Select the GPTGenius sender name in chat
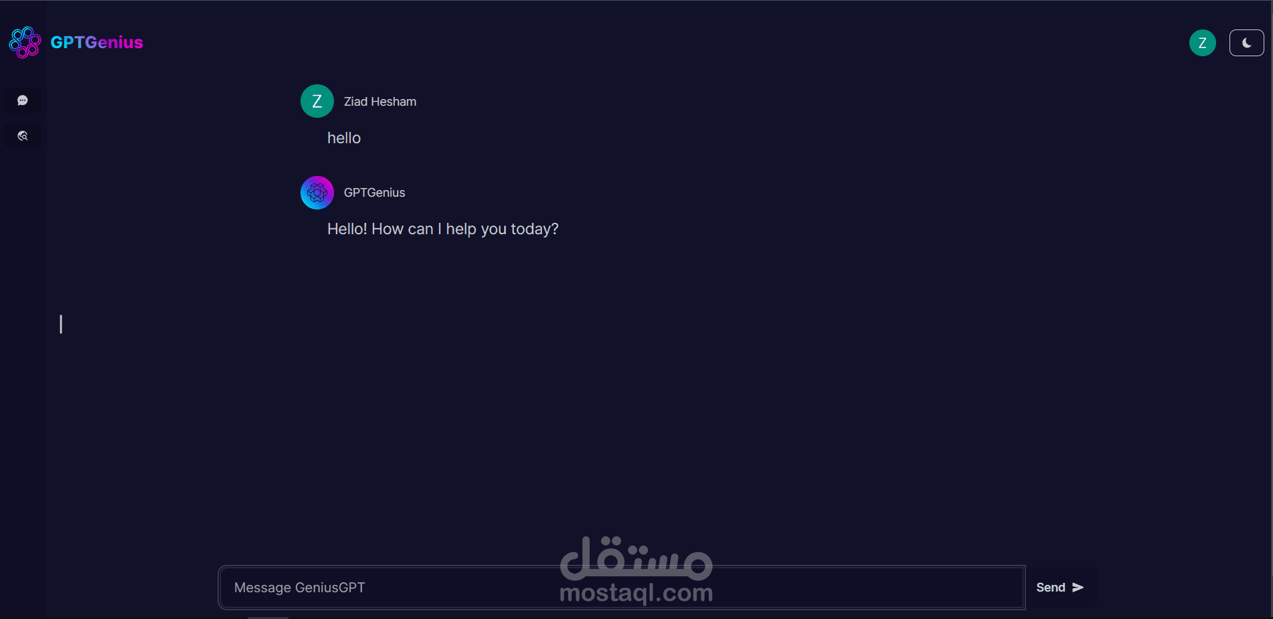This screenshot has width=1273, height=619. coord(375,193)
